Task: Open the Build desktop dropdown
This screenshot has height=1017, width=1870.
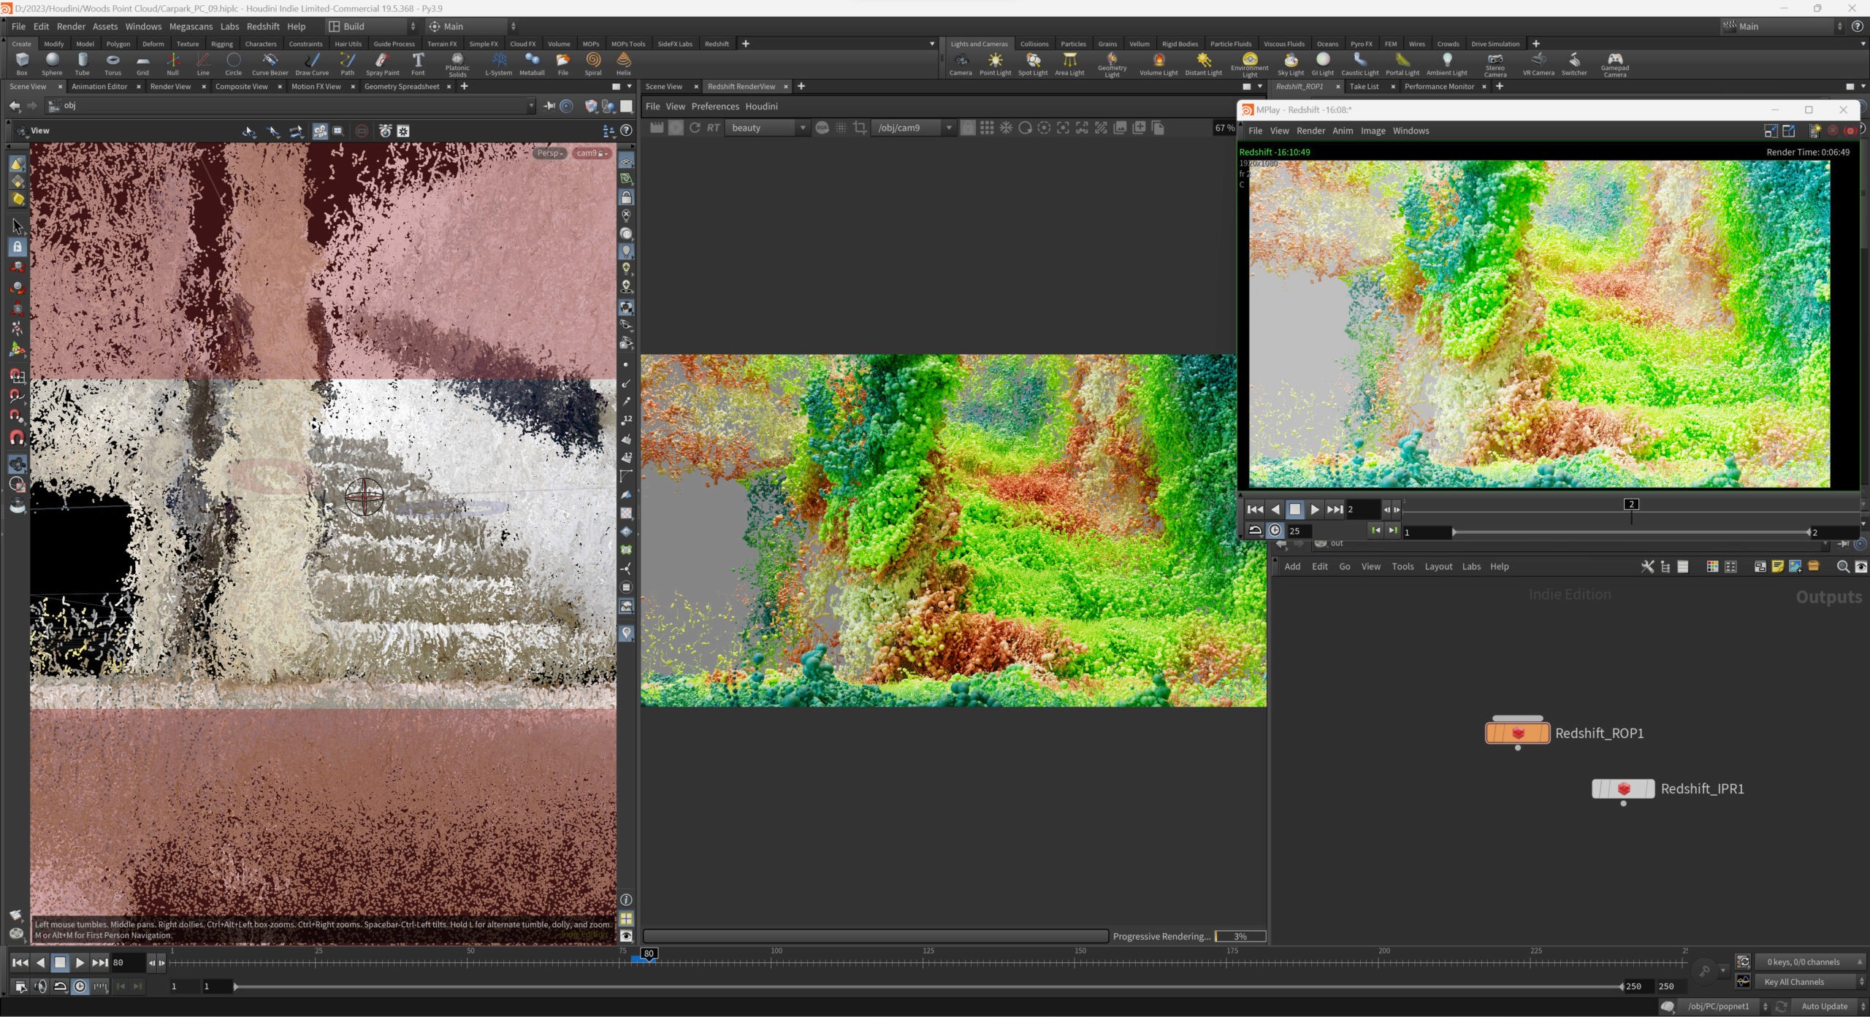Action: click(x=373, y=26)
